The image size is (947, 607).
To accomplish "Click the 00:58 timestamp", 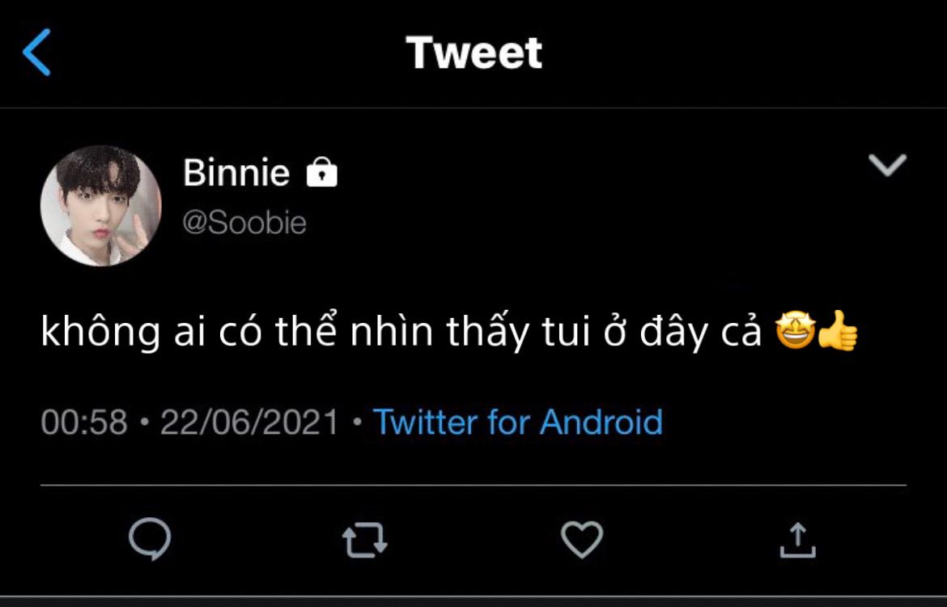I will click(84, 422).
